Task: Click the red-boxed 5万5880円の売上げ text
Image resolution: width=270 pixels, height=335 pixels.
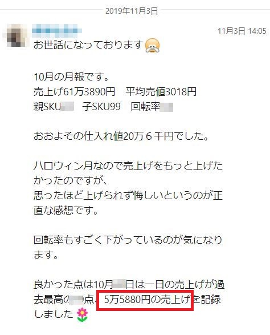Action: point(145,300)
